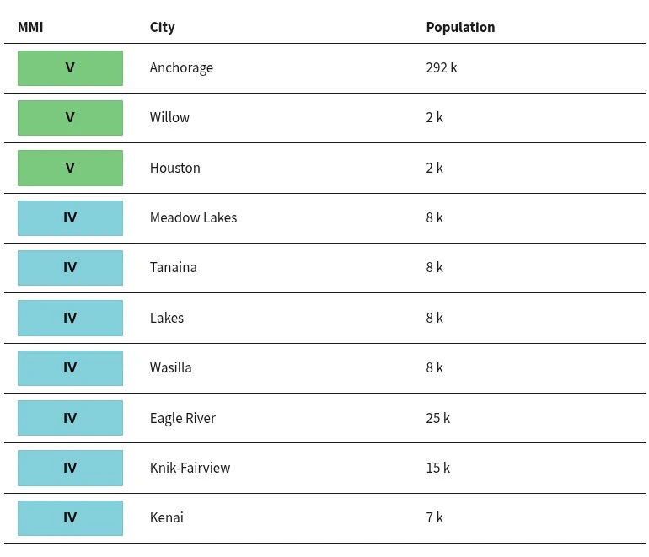Click the Willow city name

pos(169,117)
